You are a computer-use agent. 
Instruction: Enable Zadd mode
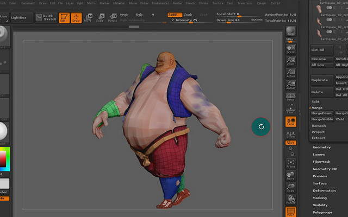coord(175,15)
